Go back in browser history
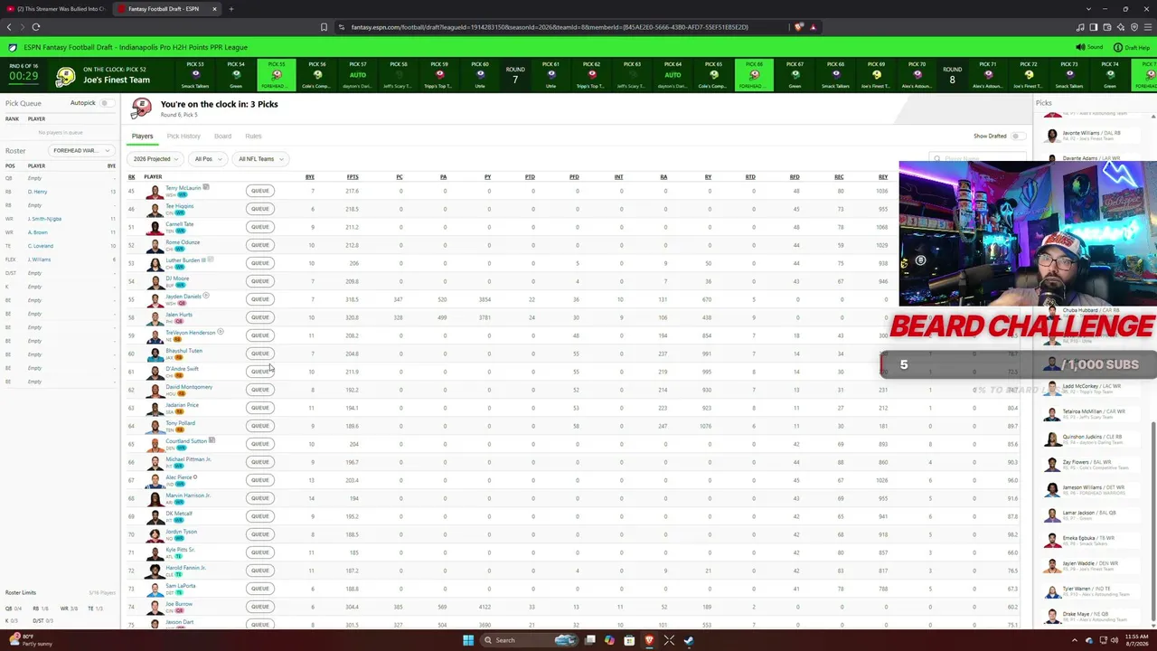The width and height of the screenshot is (1157, 651). pos(9,27)
